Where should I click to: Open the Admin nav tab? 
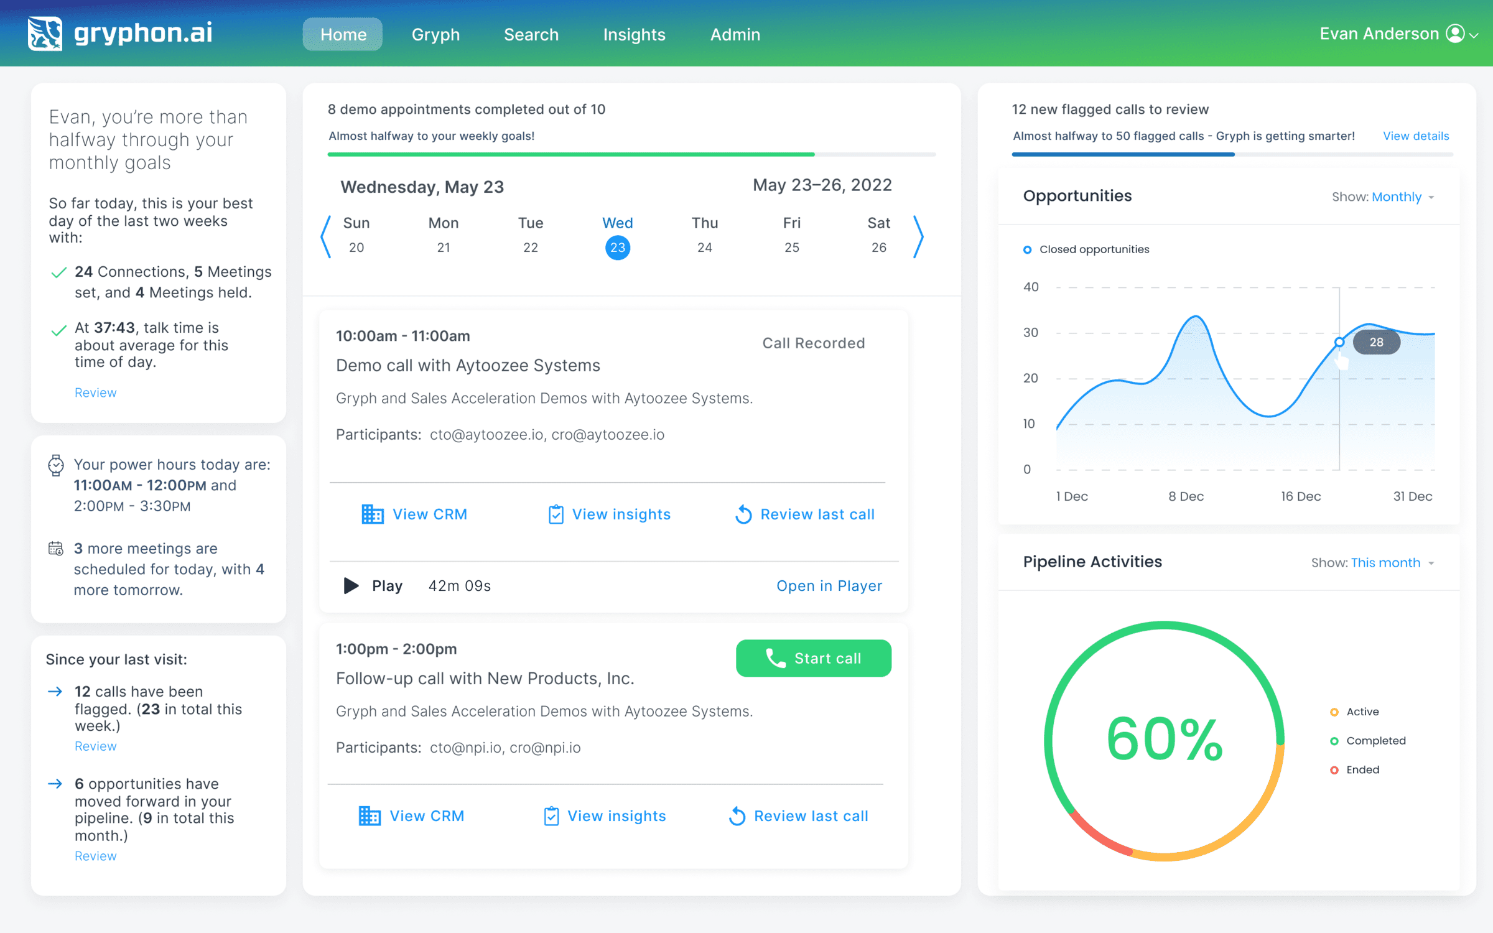735,35
